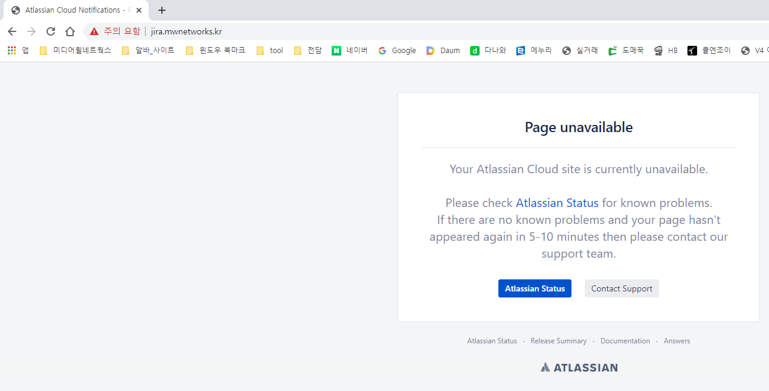Expand the 알바_사이트 bookmark folder

coord(148,51)
